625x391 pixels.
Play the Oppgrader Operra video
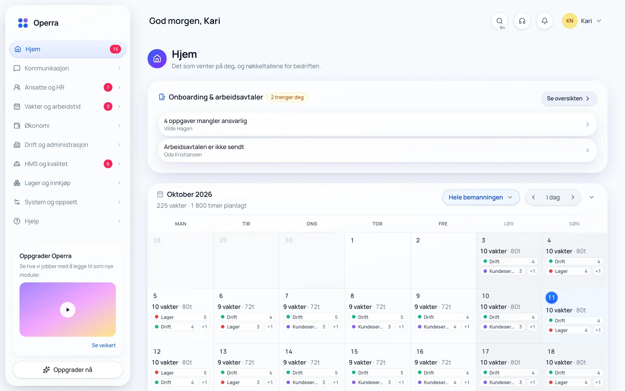point(68,310)
